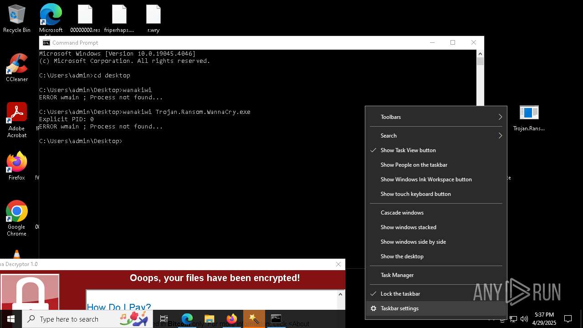Viewport: 583px width, 328px height.
Task: Open the Windows Start menu
Action: [11, 319]
